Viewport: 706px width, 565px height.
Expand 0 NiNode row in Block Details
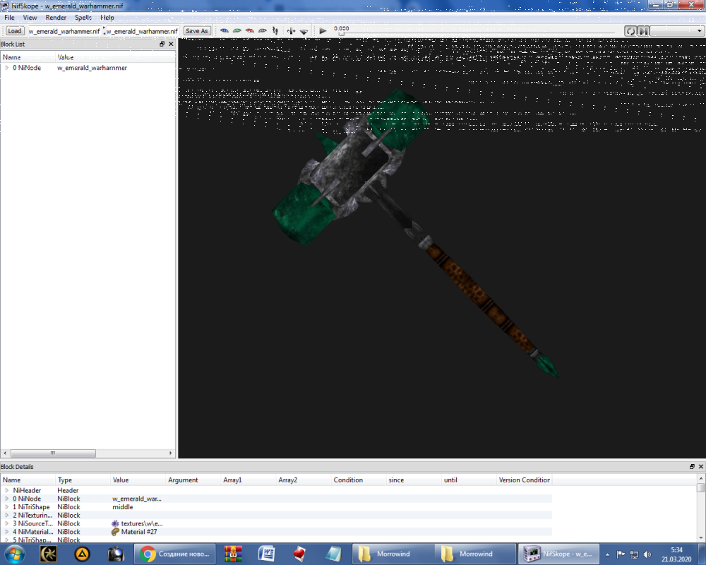click(x=7, y=499)
